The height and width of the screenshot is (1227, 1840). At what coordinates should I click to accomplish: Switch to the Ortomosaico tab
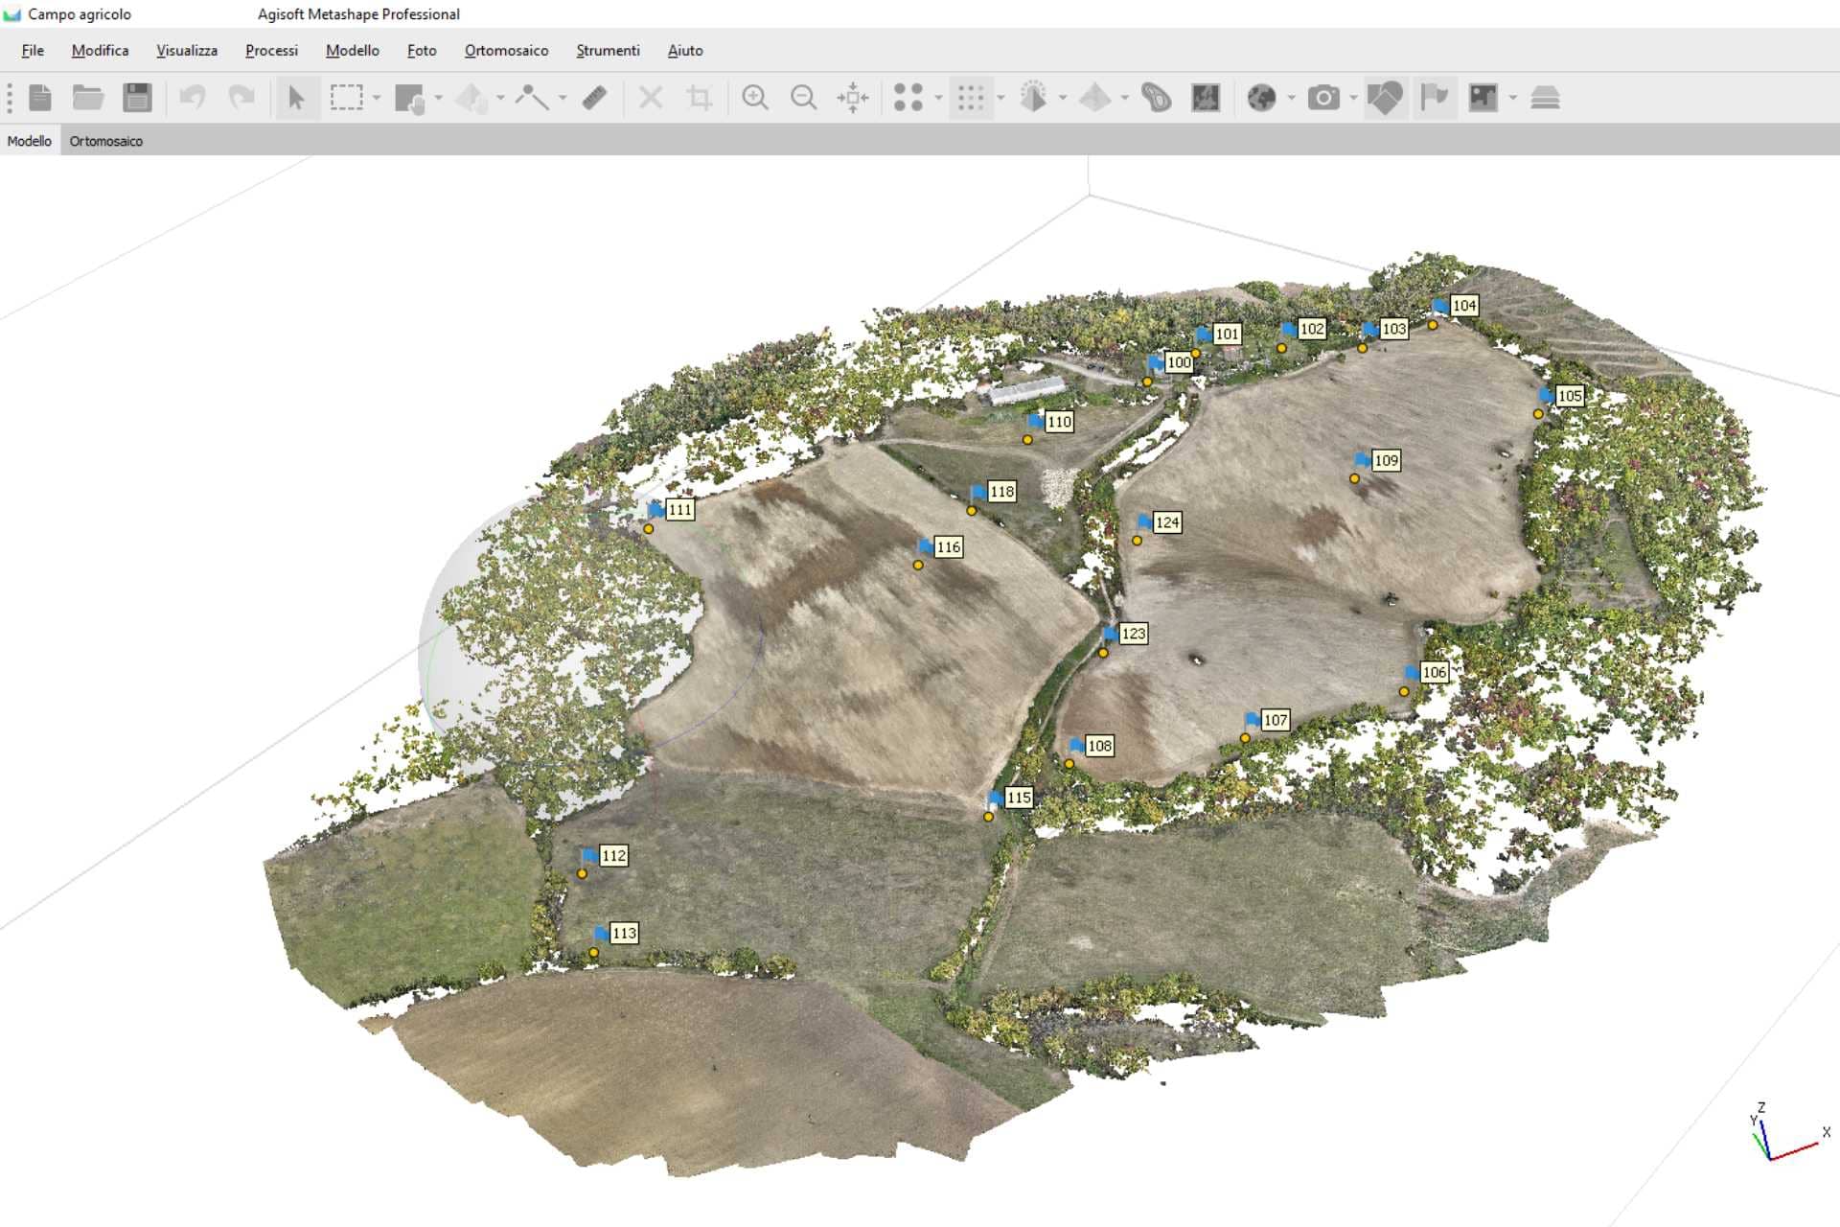pyautogui.click(x=105, y=141)
